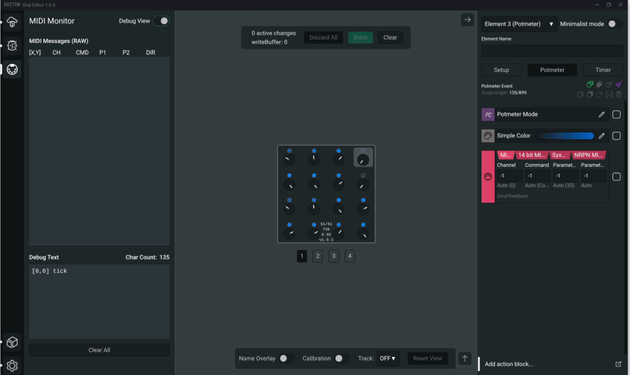The image size is (630, 375).
Task: Click the trash delete icon in Potmeter Event
Action: tap(618, 95)
